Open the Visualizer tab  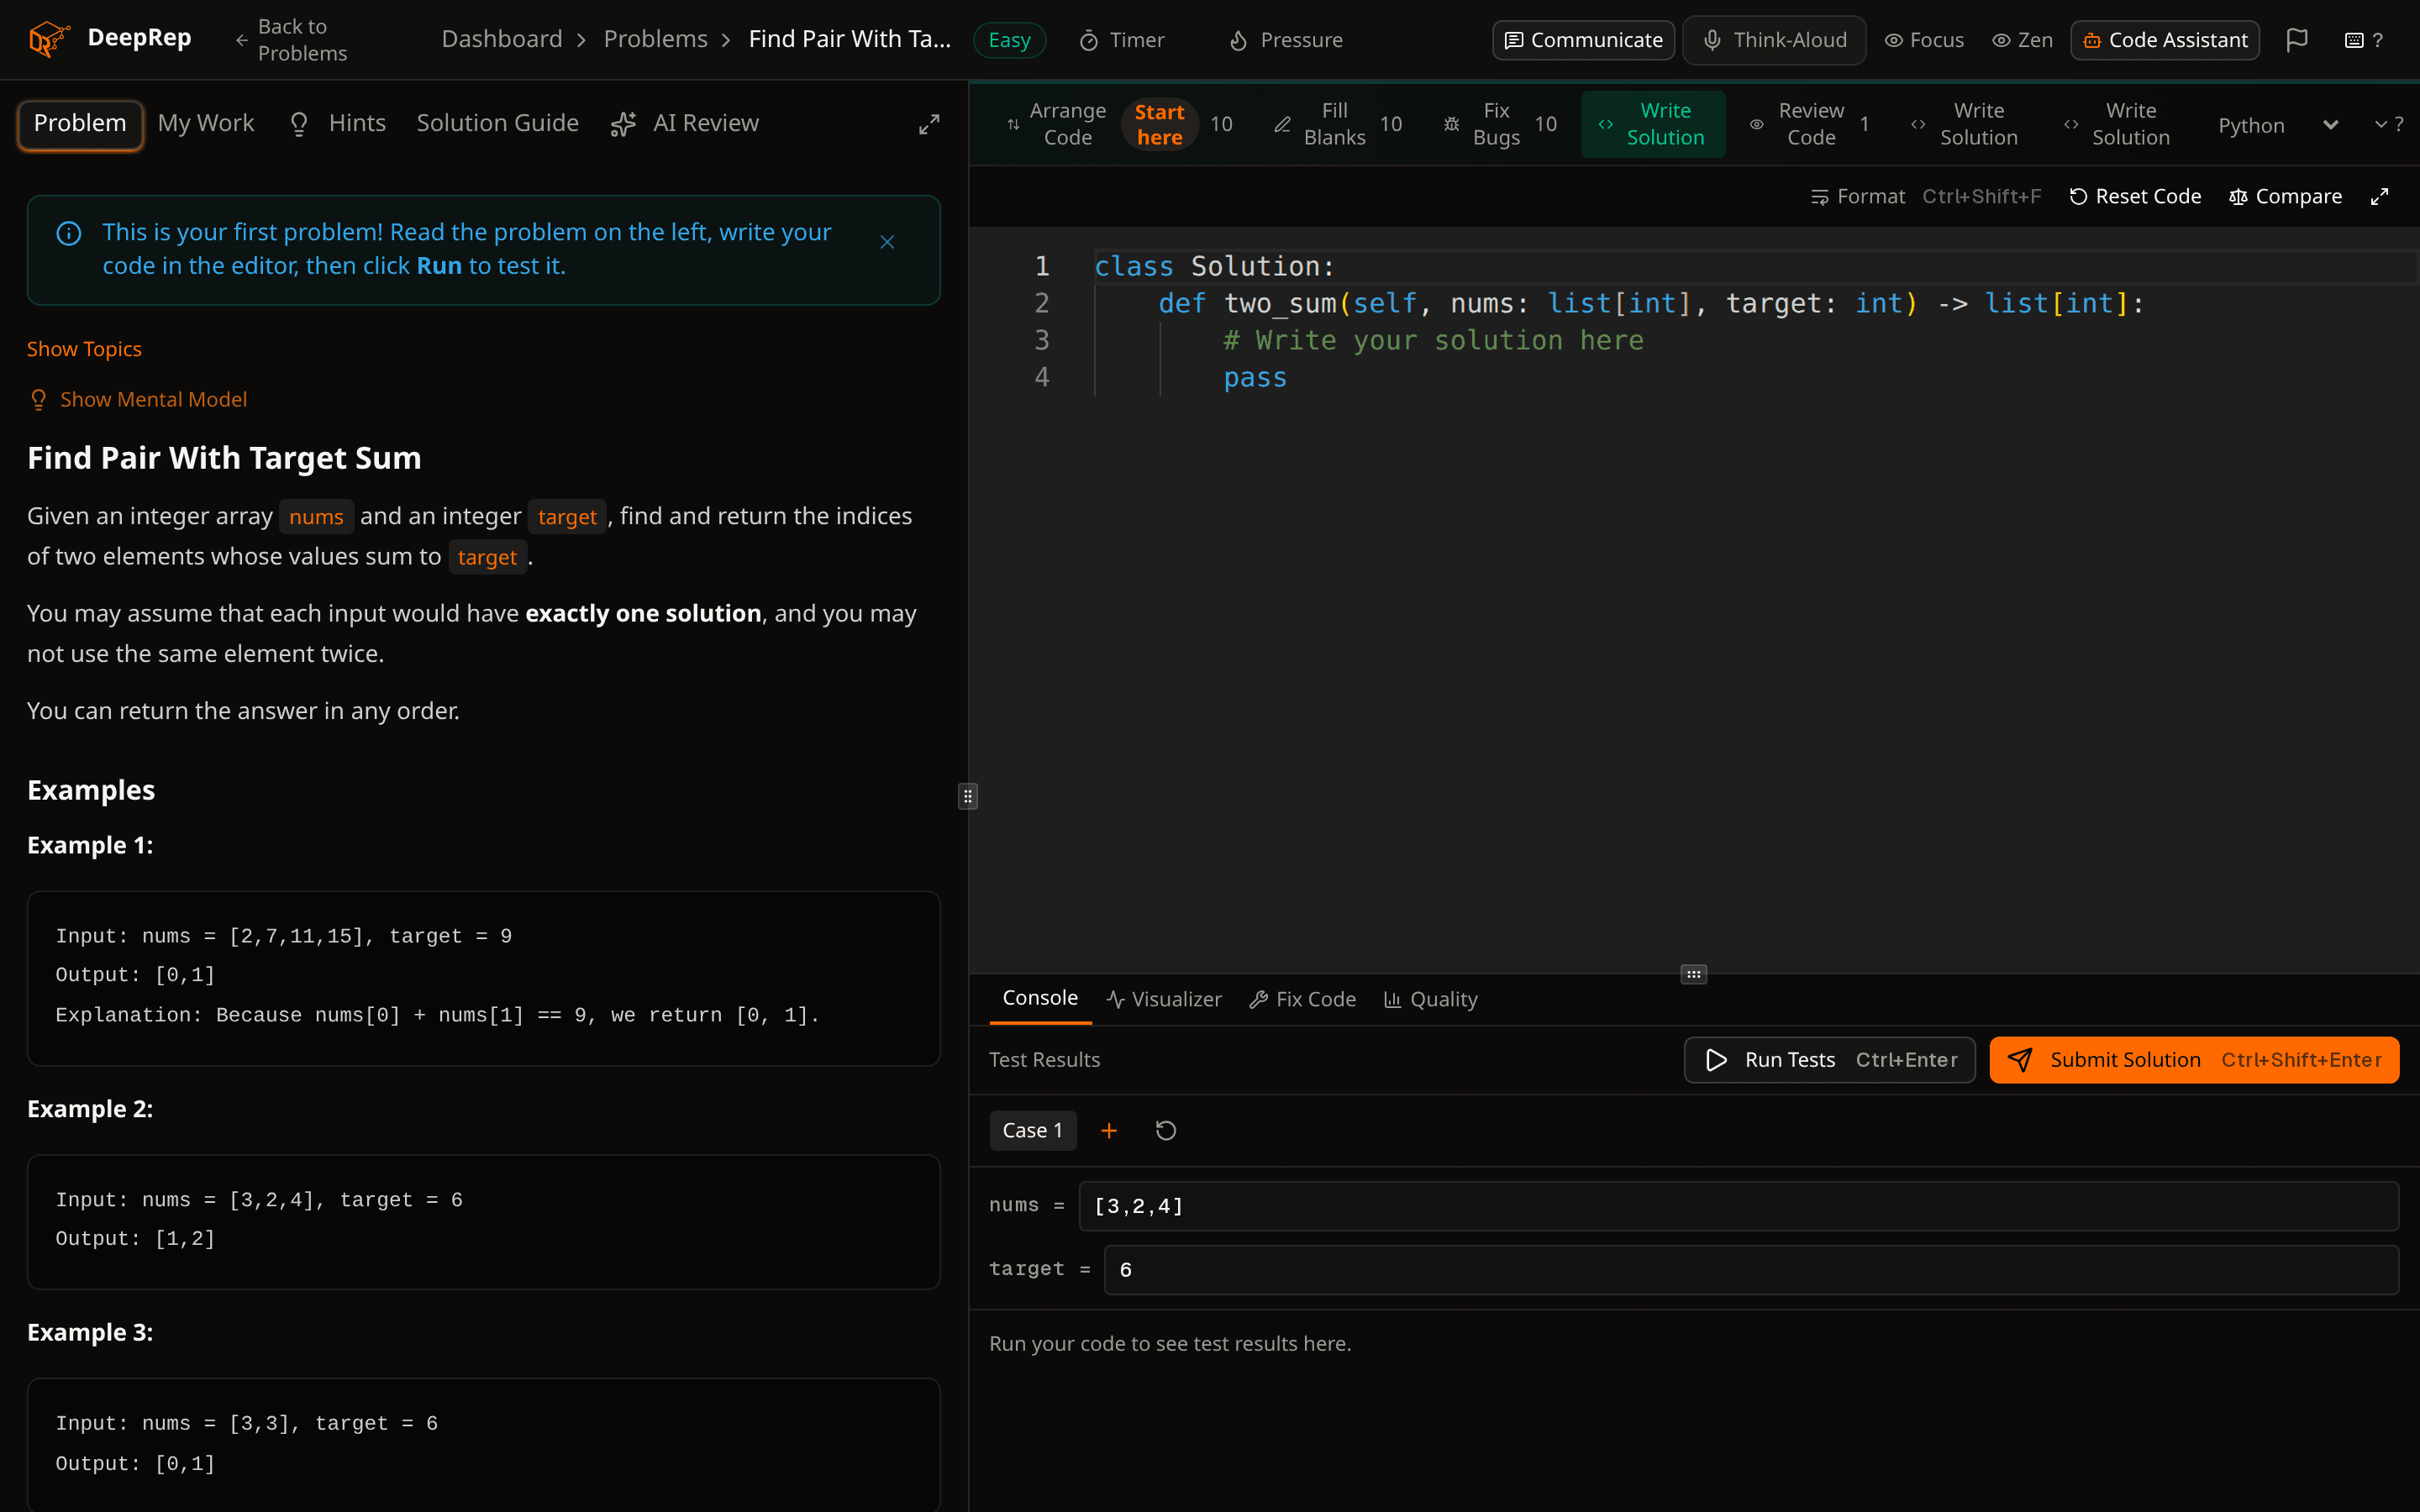click(1164, 999)
